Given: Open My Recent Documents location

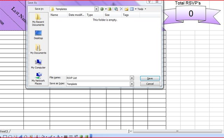Looking at the screenshot, I should [x=38, y=20].
